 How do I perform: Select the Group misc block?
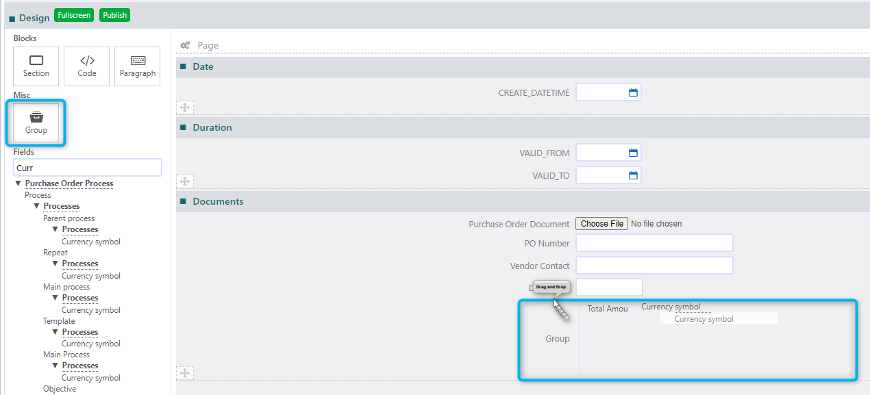36,123
